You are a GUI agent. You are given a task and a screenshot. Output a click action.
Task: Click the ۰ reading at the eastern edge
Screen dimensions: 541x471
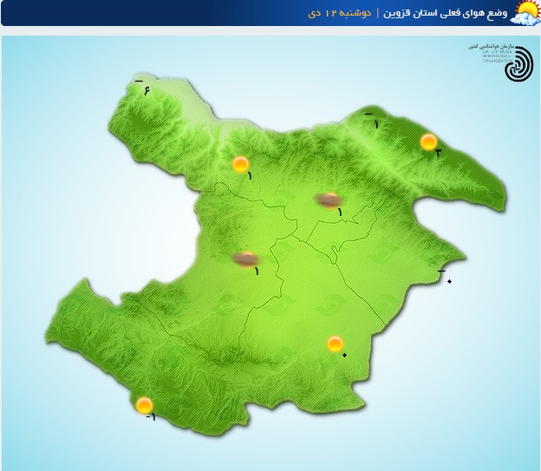pos(449,284)
